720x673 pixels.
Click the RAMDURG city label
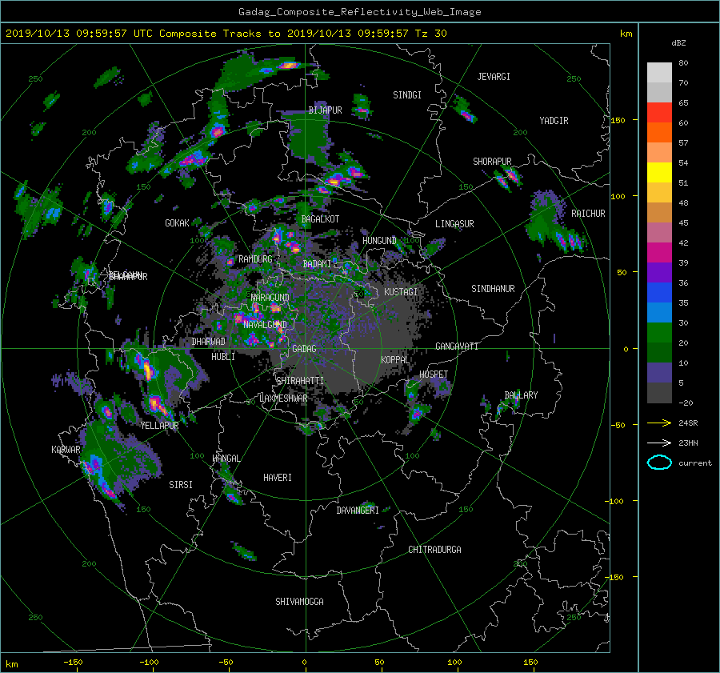click(x=255, y=259)
